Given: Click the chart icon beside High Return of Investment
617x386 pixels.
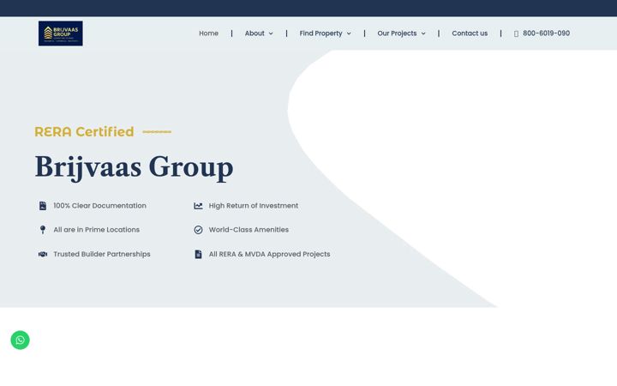Looking at the screenshot, I should 198,206.
